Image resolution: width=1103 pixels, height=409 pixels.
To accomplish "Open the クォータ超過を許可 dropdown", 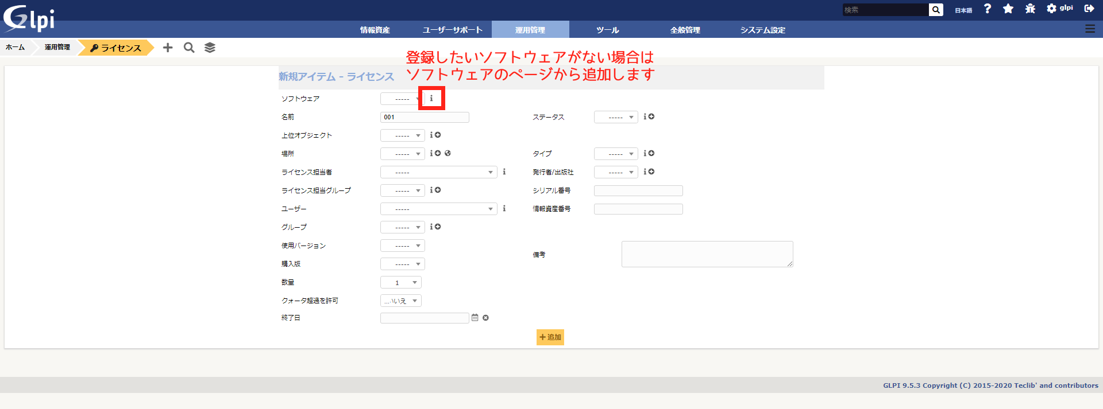I will click(401, 301).
